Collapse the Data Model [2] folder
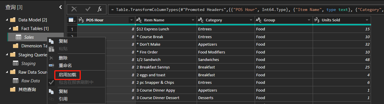This screenshot has width=384, height=104. tap(6, 20)
